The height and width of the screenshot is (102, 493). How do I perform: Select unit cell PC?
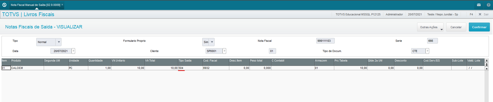78,68
